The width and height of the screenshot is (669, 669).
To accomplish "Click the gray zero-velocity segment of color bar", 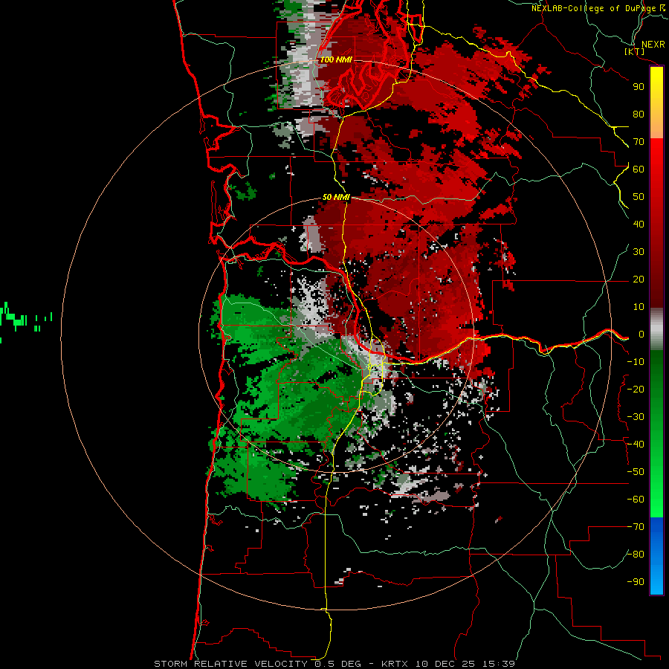I will (656, 329).
